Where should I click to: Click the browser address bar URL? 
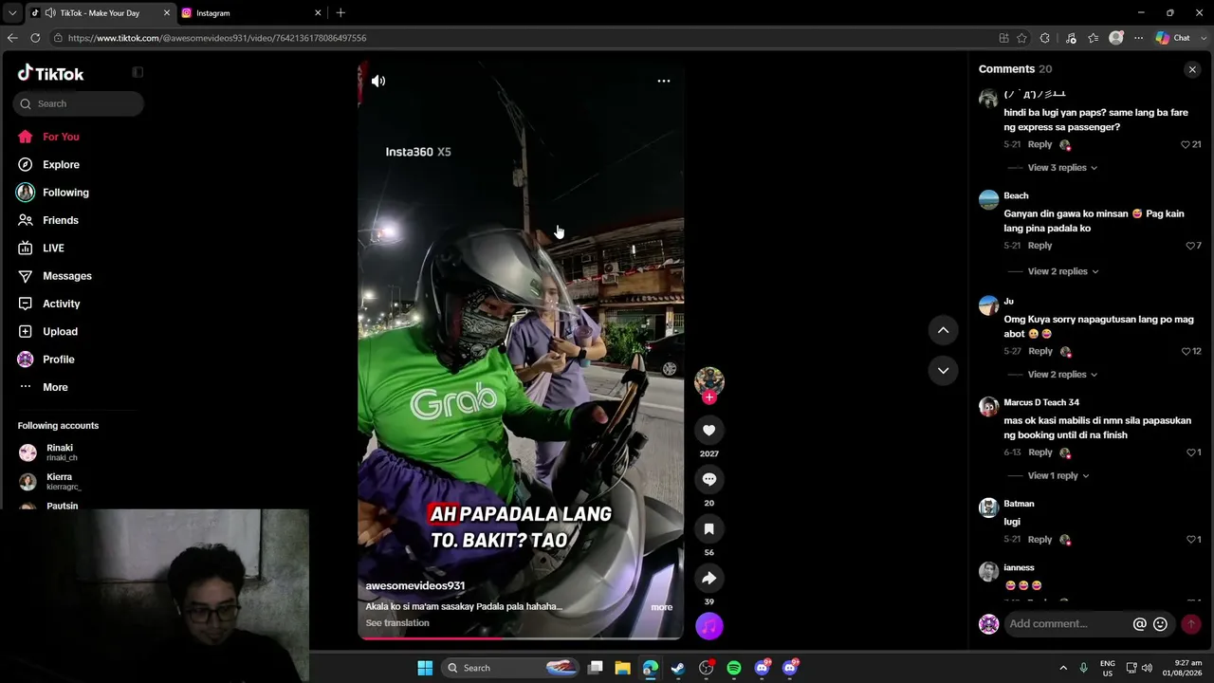click(217, 38)
